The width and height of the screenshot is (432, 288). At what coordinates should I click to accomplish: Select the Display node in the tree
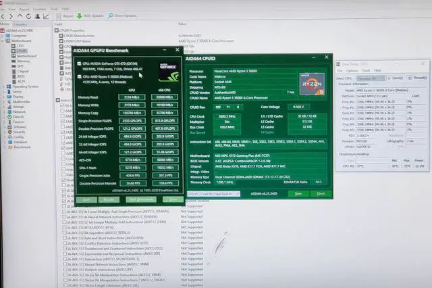click(x=18, y=97)
